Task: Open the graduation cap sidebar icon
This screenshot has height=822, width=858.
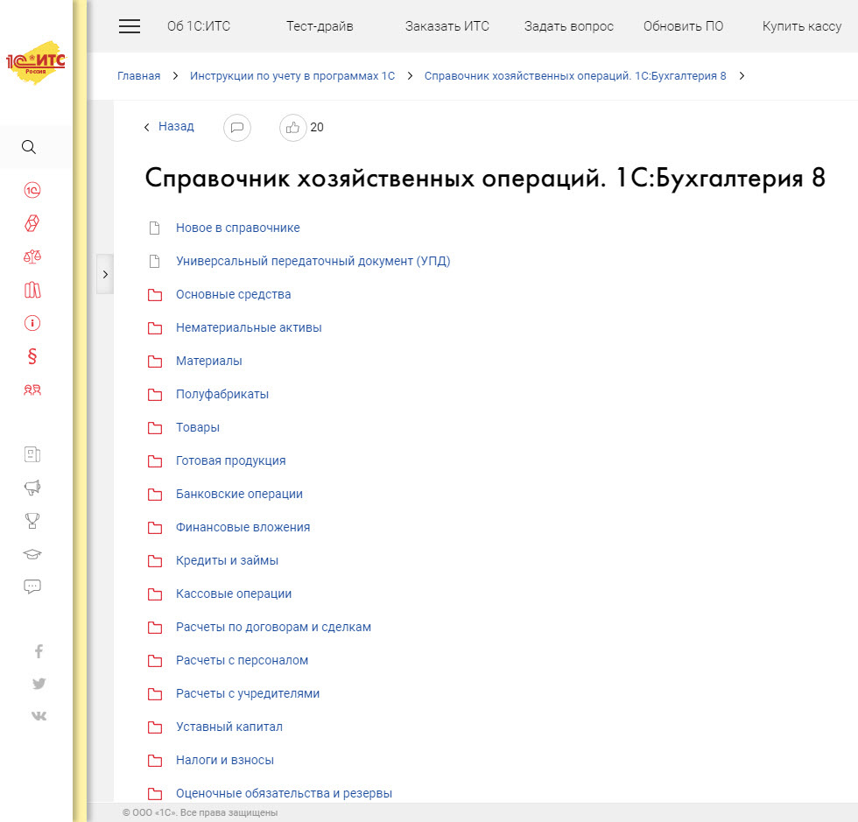Action: pos(32,554)
